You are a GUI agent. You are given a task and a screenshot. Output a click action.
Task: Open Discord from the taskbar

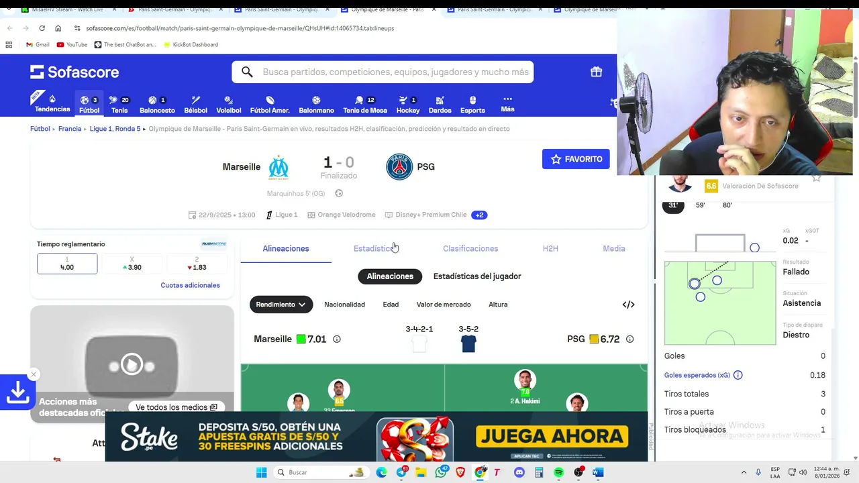coord(519,472)
